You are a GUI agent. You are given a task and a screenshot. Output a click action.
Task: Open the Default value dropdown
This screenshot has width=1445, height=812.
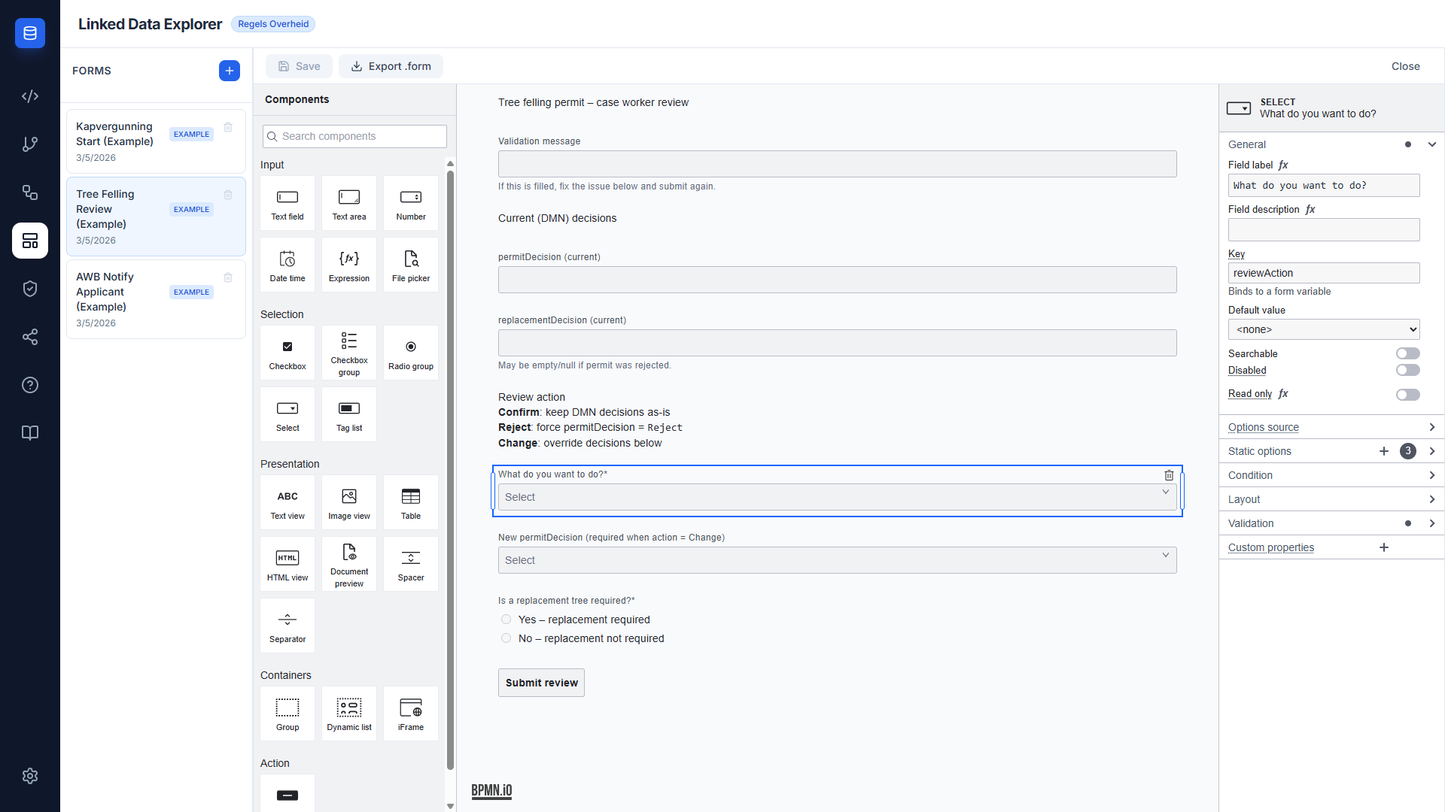[x=1323, y=329]
